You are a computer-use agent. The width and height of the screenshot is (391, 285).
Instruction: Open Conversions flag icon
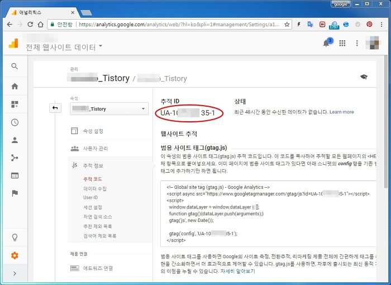(15, 193)
